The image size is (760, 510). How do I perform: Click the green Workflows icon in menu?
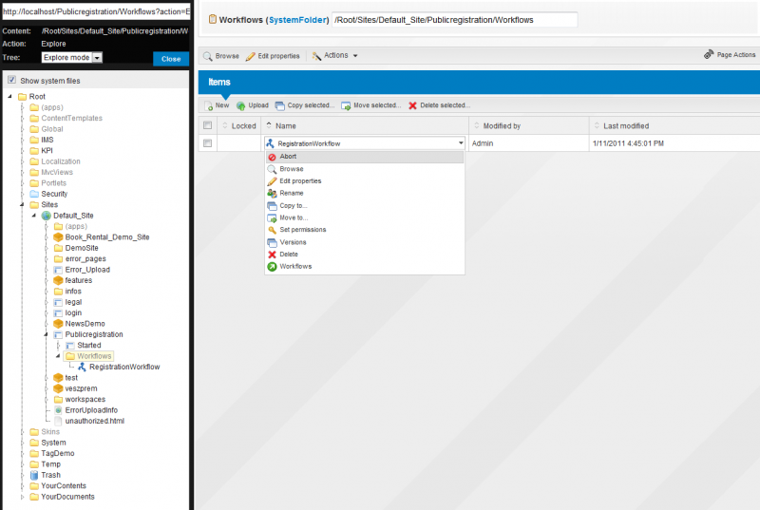pos(272,267)
